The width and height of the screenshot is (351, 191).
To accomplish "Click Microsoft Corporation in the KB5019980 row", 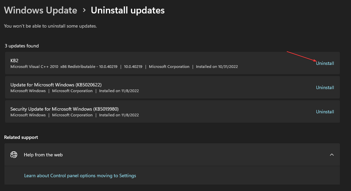I will 72,115.
